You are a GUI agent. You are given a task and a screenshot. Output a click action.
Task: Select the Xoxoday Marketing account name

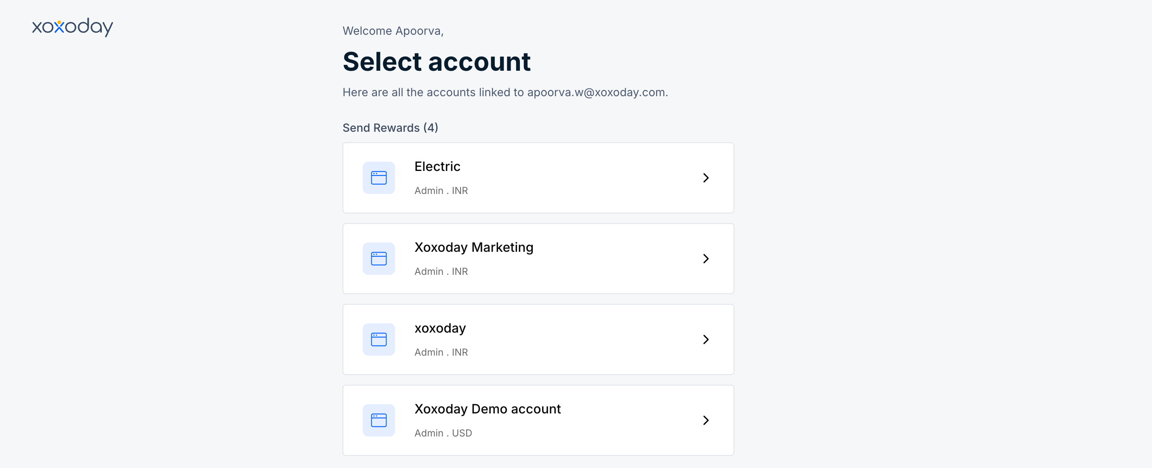(x=473, y=247)
